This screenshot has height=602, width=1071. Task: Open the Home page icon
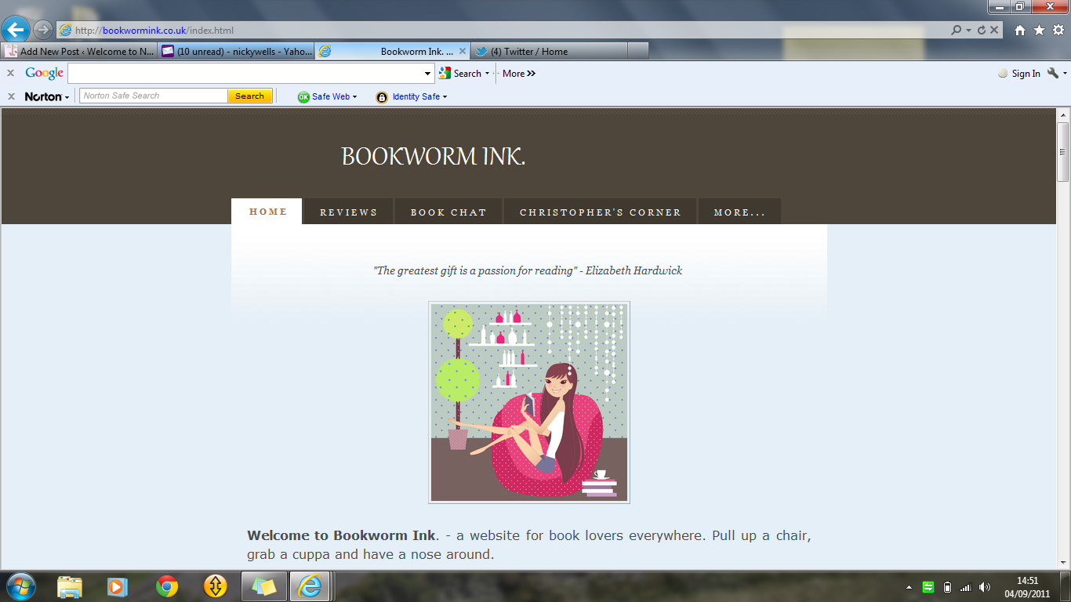[1019, 30]
